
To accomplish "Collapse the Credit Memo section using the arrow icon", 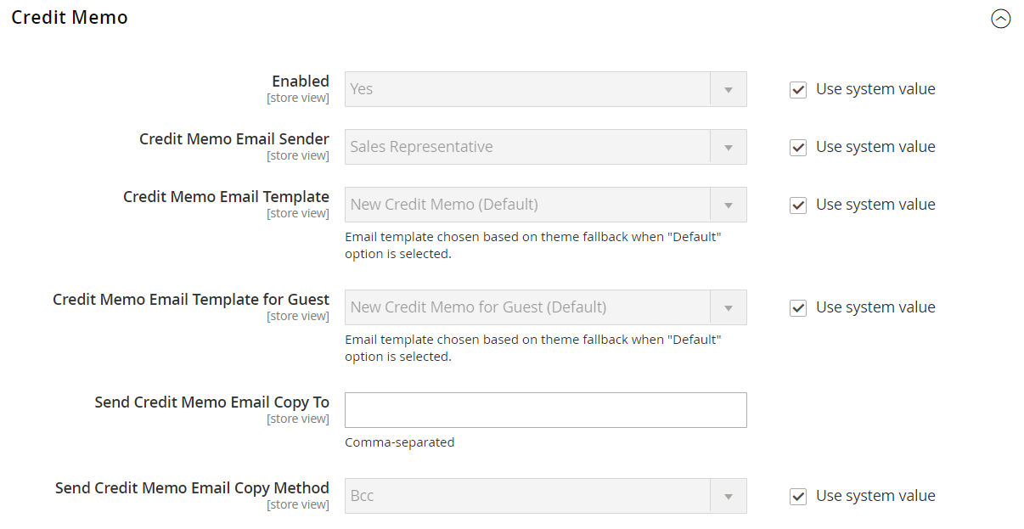I will tap(1001, 19).
